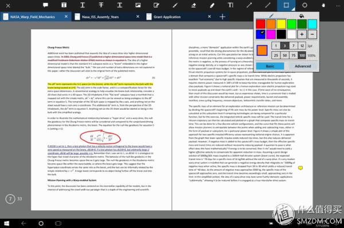344x228 pixels.
Task: Set opacity to 75 percent
Action: coord(294,55)
